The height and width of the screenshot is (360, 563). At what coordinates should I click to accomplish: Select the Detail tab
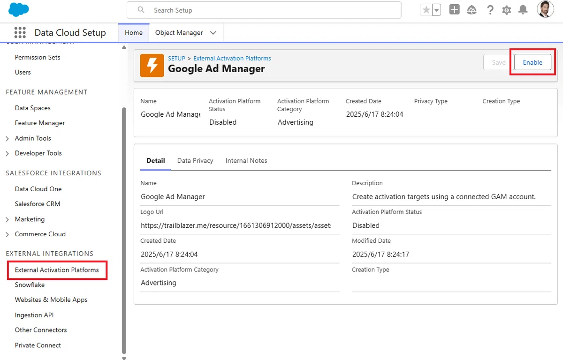tap(156, 160)
